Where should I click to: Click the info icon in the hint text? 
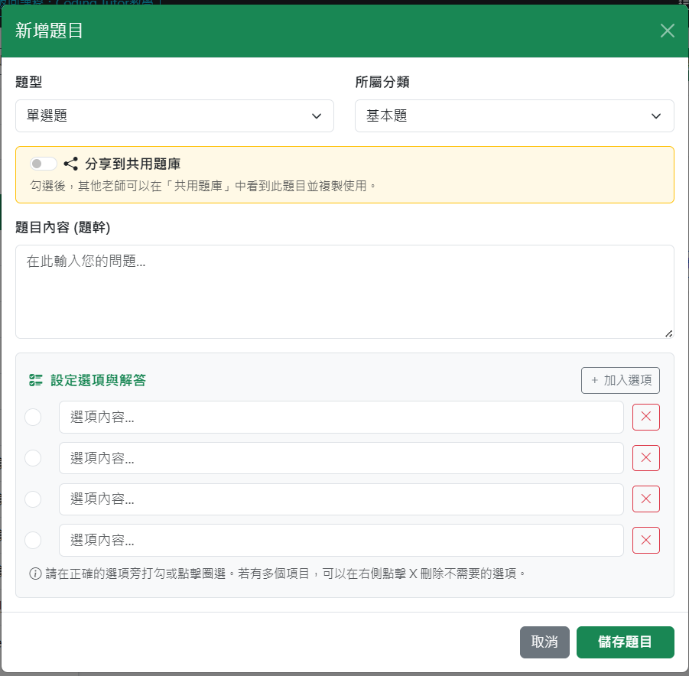35,574
